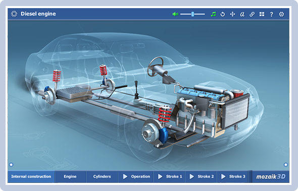Open settings with the gear icon
The height and width of the screenshot is (191, 298).
coord(281,14)
